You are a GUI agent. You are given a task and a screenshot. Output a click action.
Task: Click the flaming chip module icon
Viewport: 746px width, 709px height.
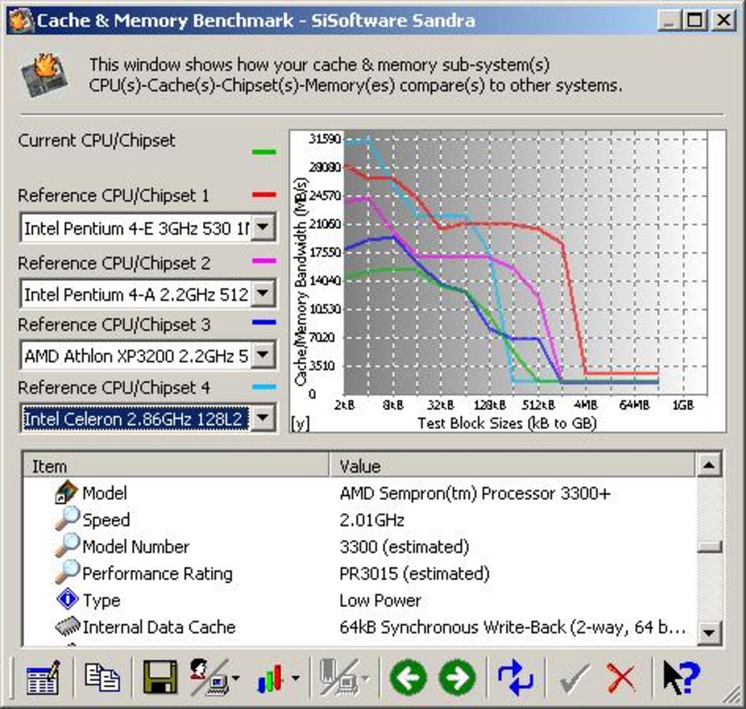[44, 75]
